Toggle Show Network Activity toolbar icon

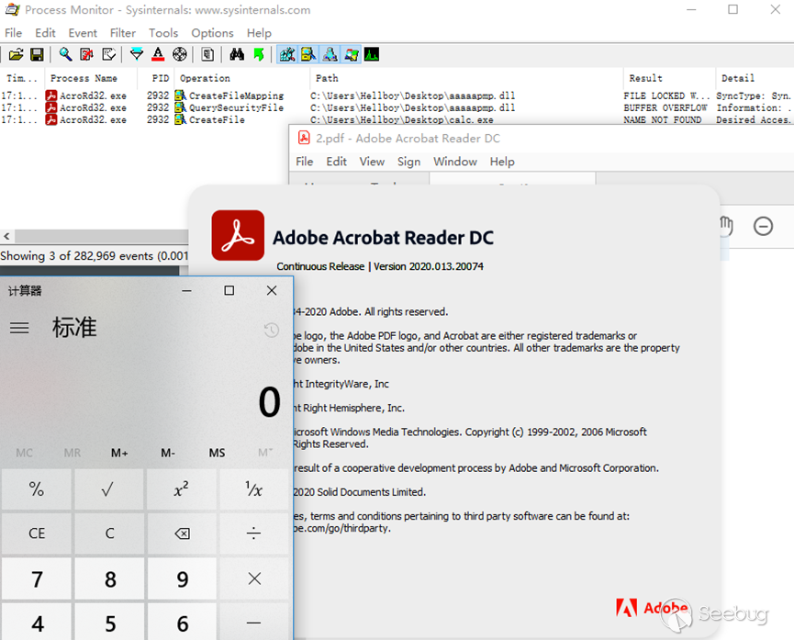pyautogui.click(x=330, y=54)
